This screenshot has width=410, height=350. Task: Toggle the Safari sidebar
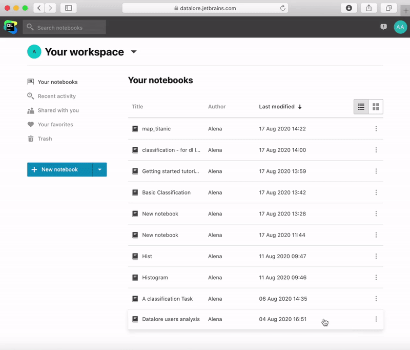pyautogui.click(x=69, y=8)
